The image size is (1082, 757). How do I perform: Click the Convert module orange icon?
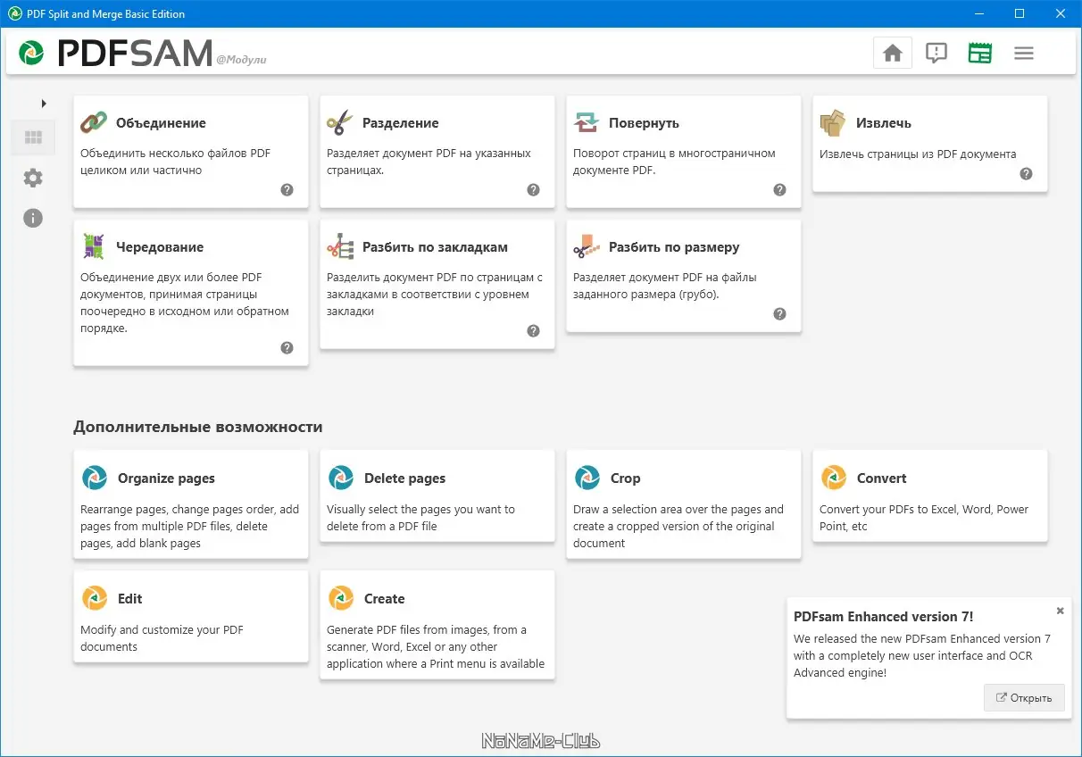coord(834,478)
